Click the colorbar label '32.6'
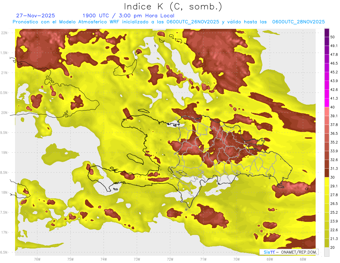 [334, 160]
